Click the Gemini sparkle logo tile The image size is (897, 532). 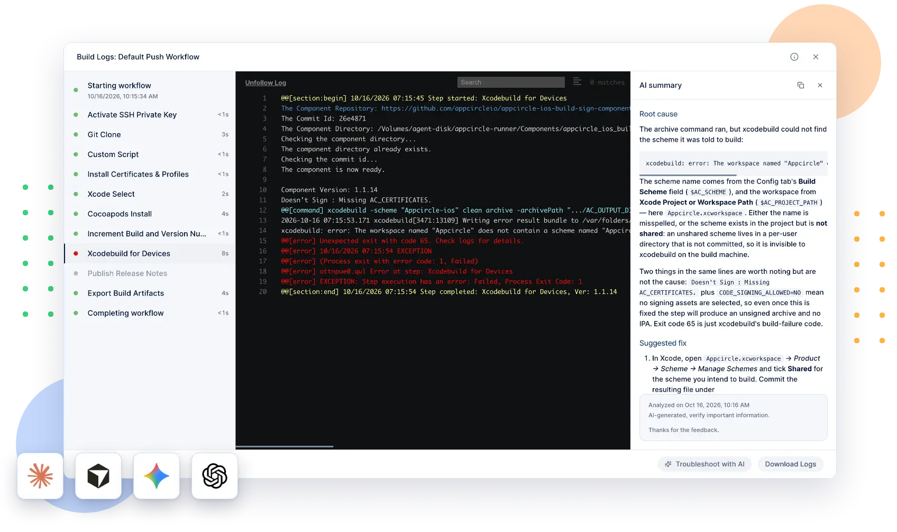click(157, 476)
